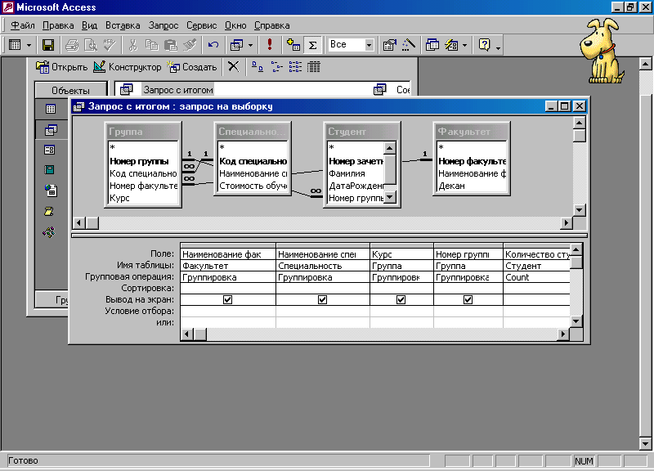Image resolution: width=654 pixels, height=471 pixels.
Task: Click the Spelling check icon
Action: coord(110,45)
